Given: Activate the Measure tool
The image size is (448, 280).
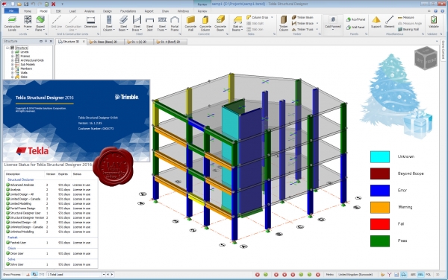Looking at the screenshot, I should (x=406, y=17).
